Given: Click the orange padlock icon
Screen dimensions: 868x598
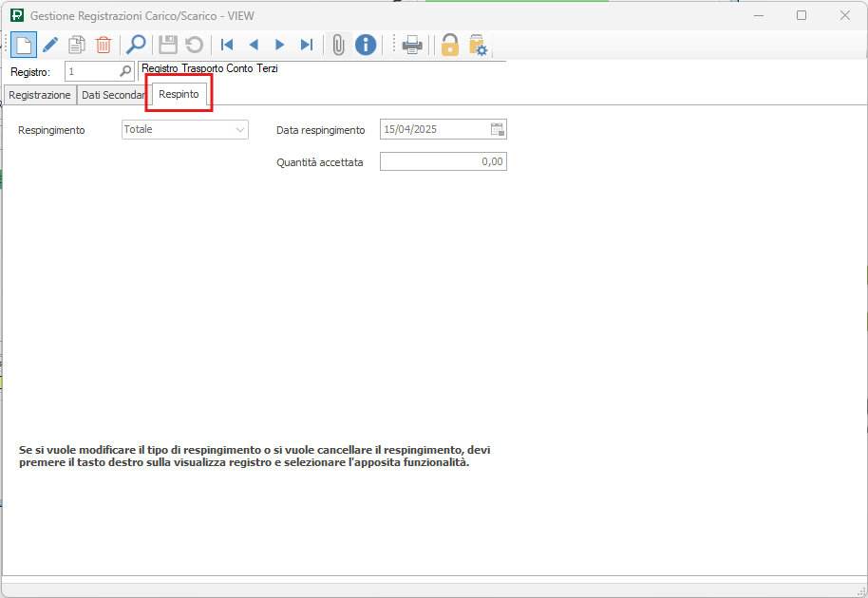Looking at the screenshot, I should (449, 45).
